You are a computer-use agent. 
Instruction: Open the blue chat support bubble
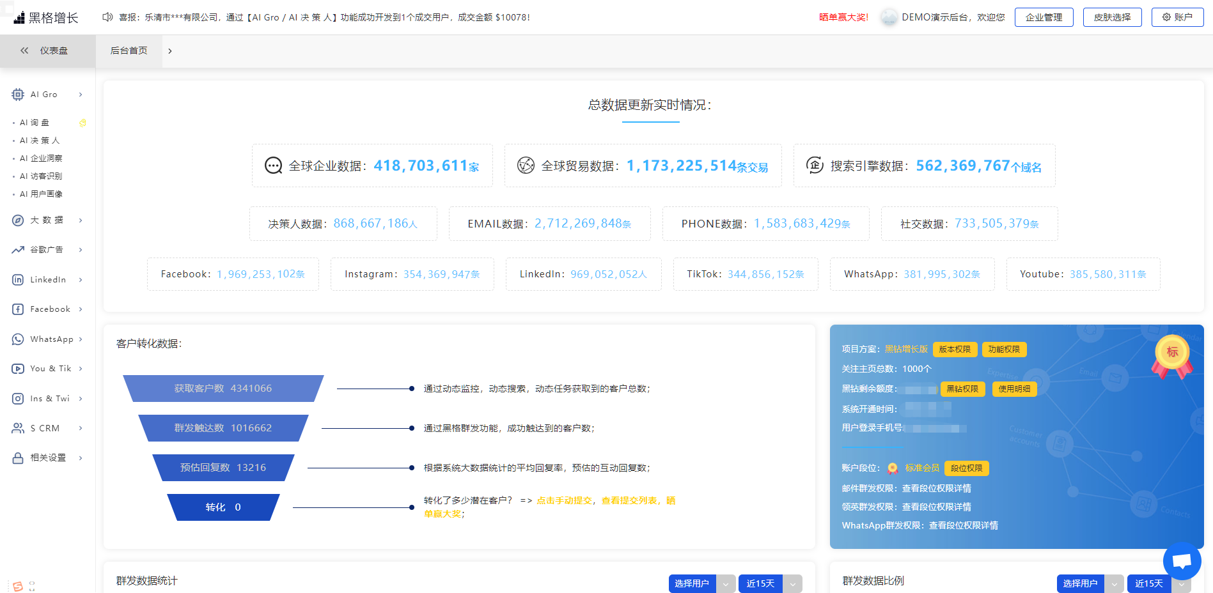pyautogui.click(x=1182, y=561)
